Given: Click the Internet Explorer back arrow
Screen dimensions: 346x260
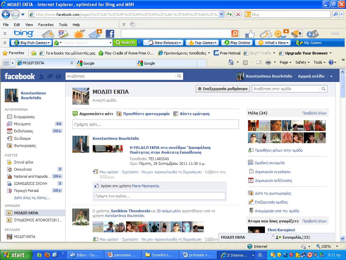Looking at the screenshot, I should [6, 15].
